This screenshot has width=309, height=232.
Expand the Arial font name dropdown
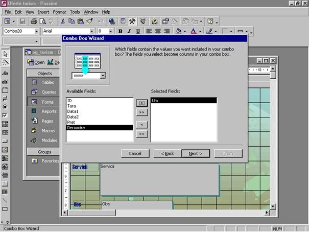click(92, 31)
